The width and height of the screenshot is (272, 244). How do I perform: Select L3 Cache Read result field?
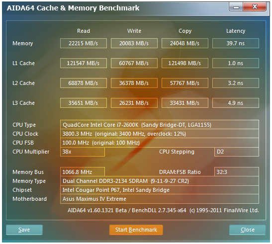84,103
